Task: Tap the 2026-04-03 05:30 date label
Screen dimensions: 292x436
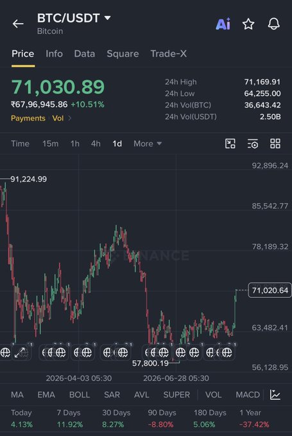Action: pos(79,378)
